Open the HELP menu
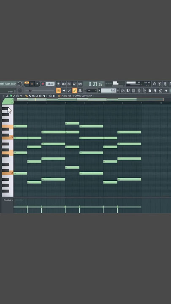Screen dimensions: 171x304 (13, 84)
